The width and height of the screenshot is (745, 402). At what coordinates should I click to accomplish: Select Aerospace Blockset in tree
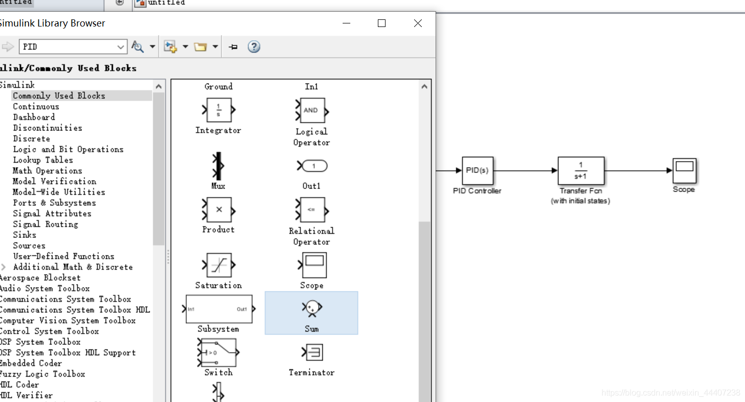pyautogui.click(x=40, y=278)
